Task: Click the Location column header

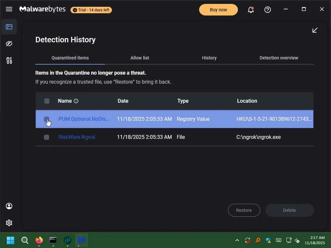Action: tap(247, 101)
